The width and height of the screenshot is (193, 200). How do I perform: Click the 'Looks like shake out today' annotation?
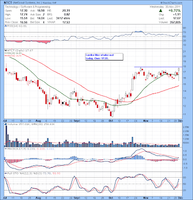pyautogui.click(x=104, y=56)
